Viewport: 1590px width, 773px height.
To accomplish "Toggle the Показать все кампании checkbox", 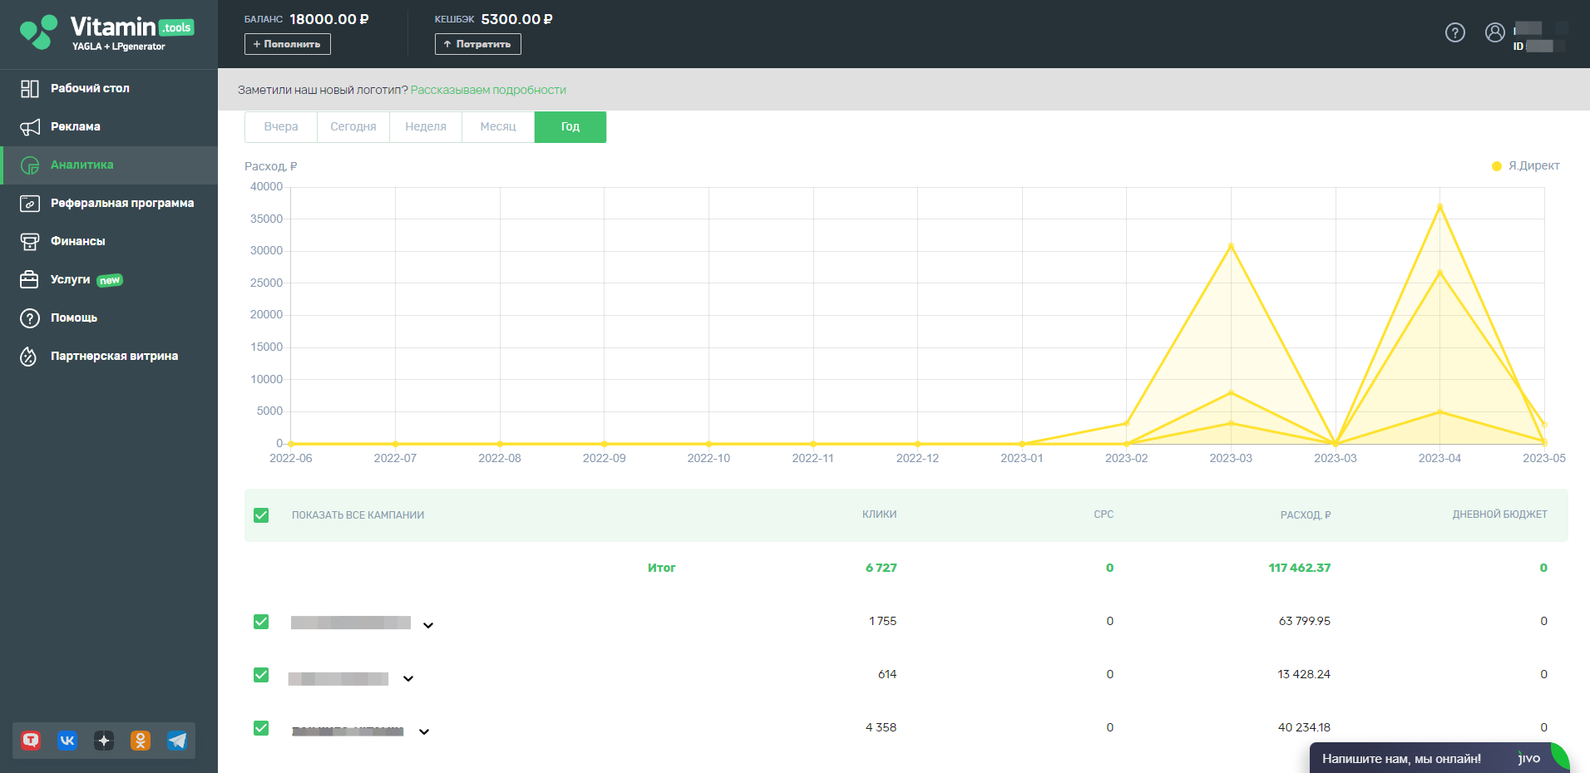I will coord(261,515).
